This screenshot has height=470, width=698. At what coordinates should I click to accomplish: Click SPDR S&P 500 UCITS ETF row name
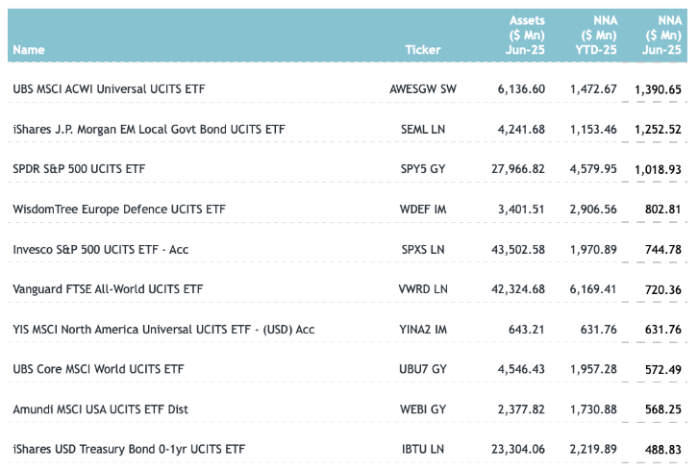80,169
